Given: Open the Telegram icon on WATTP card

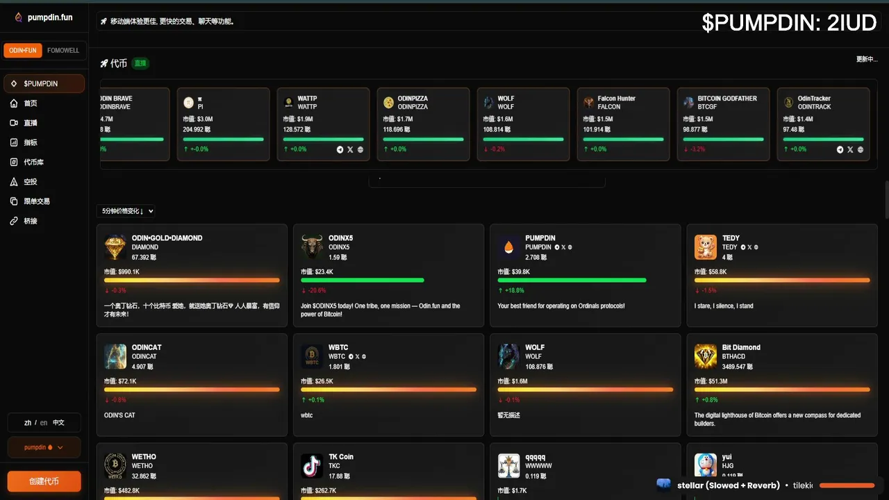Looking at the screenshot, I should [x=340, y=149].
